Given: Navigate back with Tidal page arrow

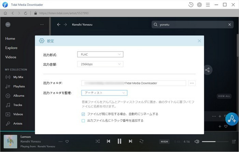Looking at the screenshot, I should point(59,25).
